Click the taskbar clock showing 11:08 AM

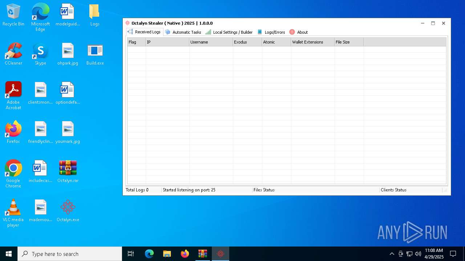pos(434,254)
